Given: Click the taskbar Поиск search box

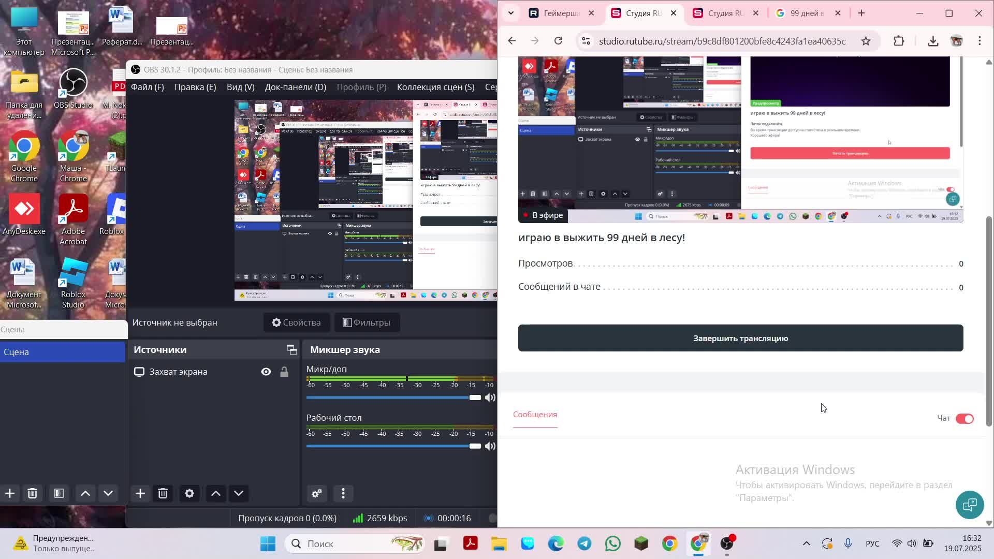Looking at the screenshot, I should pyautogui.click(x=355, y=543).
